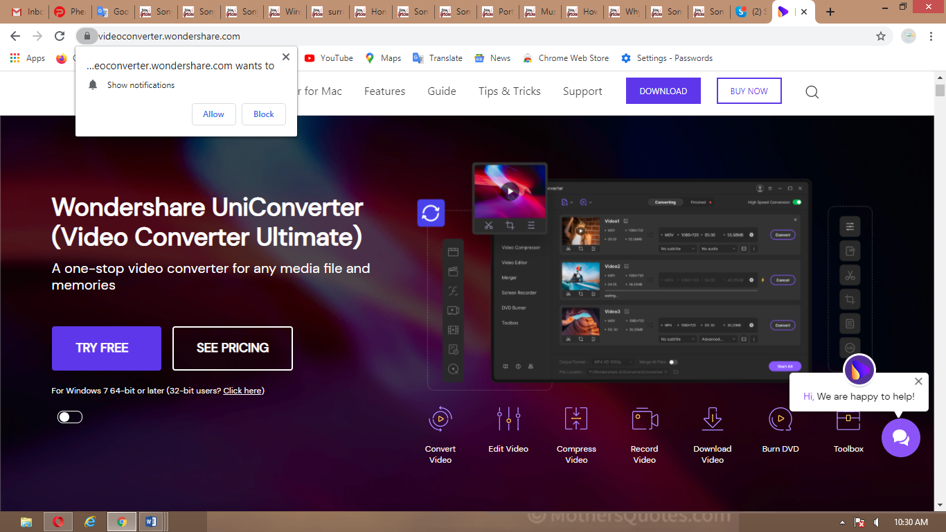Viewport: 946px width, 532px height.
Task: Click the Convert Video feature icon
Action: click(440, 420)
